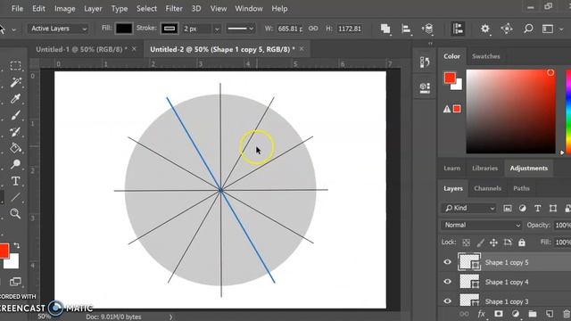Create a new layer
Viewport: 571px width, 321px height.
point(550,314)
